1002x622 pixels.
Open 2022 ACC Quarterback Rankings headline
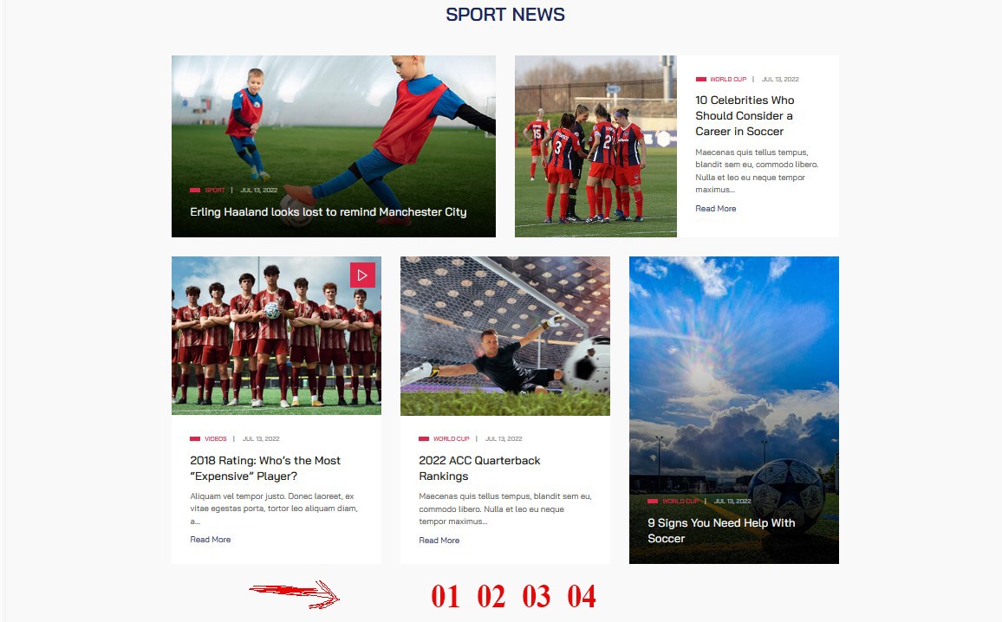coord(479,468)
